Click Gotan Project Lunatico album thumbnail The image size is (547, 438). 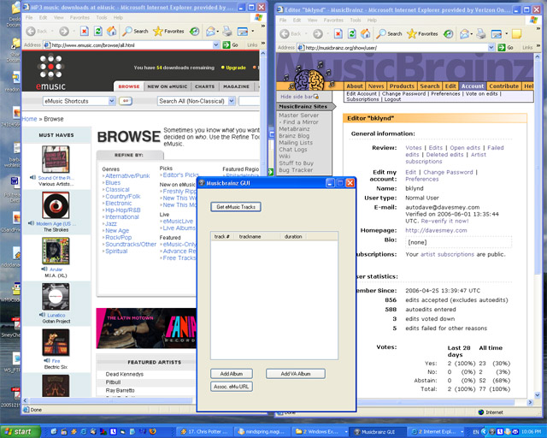point(56,297)
